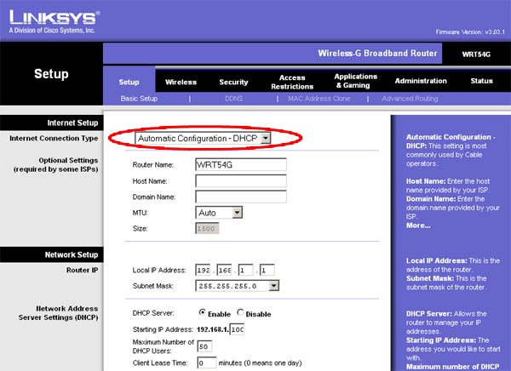Screen dimensions: 511x371
Task: Click the Linksys logo
Action: pos(53,18)
